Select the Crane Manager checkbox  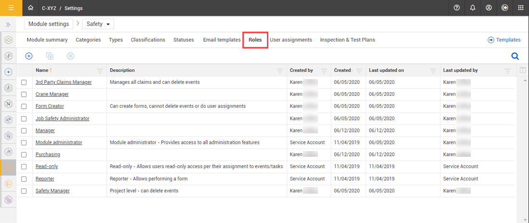[24, 94]
